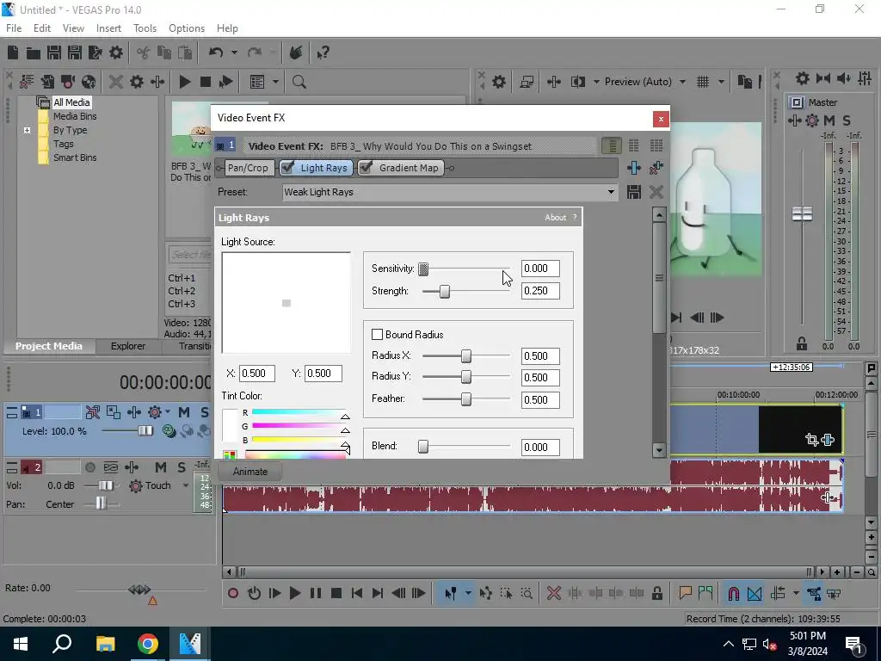The width and height of the screenshot is (881, 661).
Task: Open the Overlays dropdown arrow in preview
Action: 721,82
